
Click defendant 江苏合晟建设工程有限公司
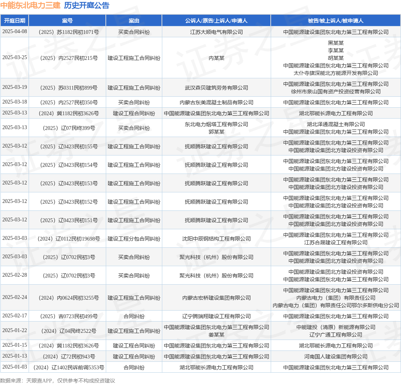[335, 242]
